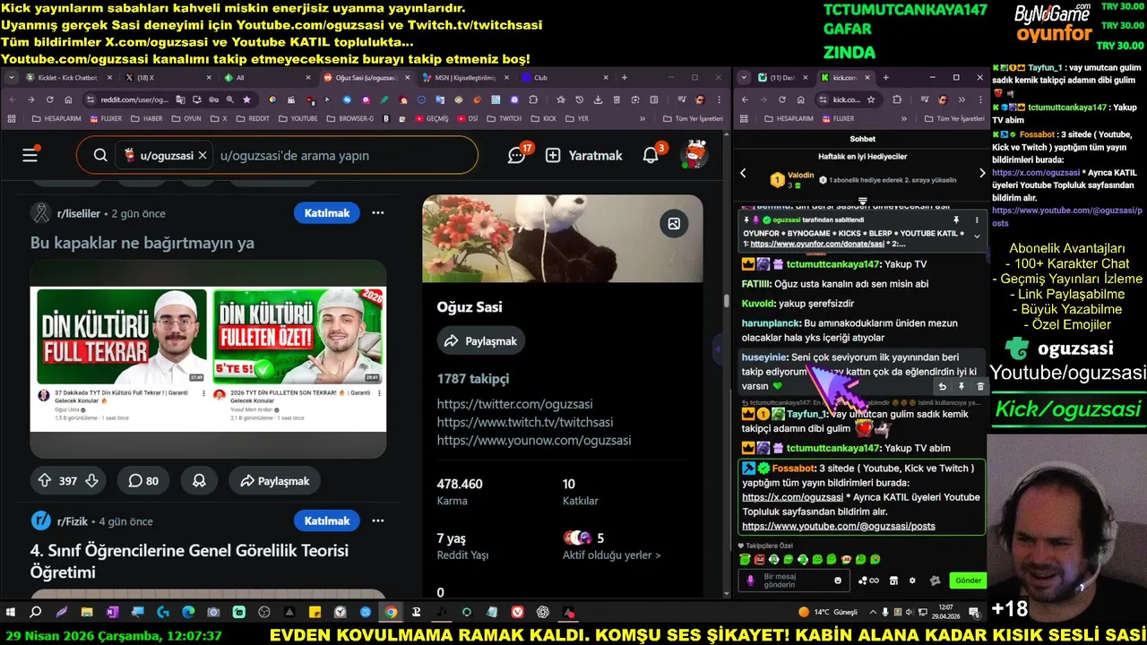Open the r/liseliler subreddit link
Image resolution: width=1147 pixels, height=645 pixels.
tap(79, 213)
